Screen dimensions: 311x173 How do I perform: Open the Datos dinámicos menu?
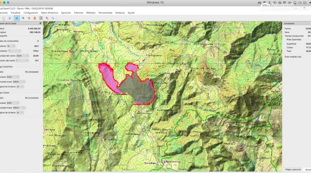pos(50,13)
